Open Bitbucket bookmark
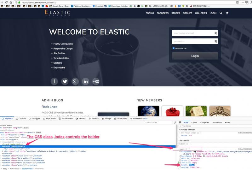Screen dimensions: 252x170 point(98,6)
